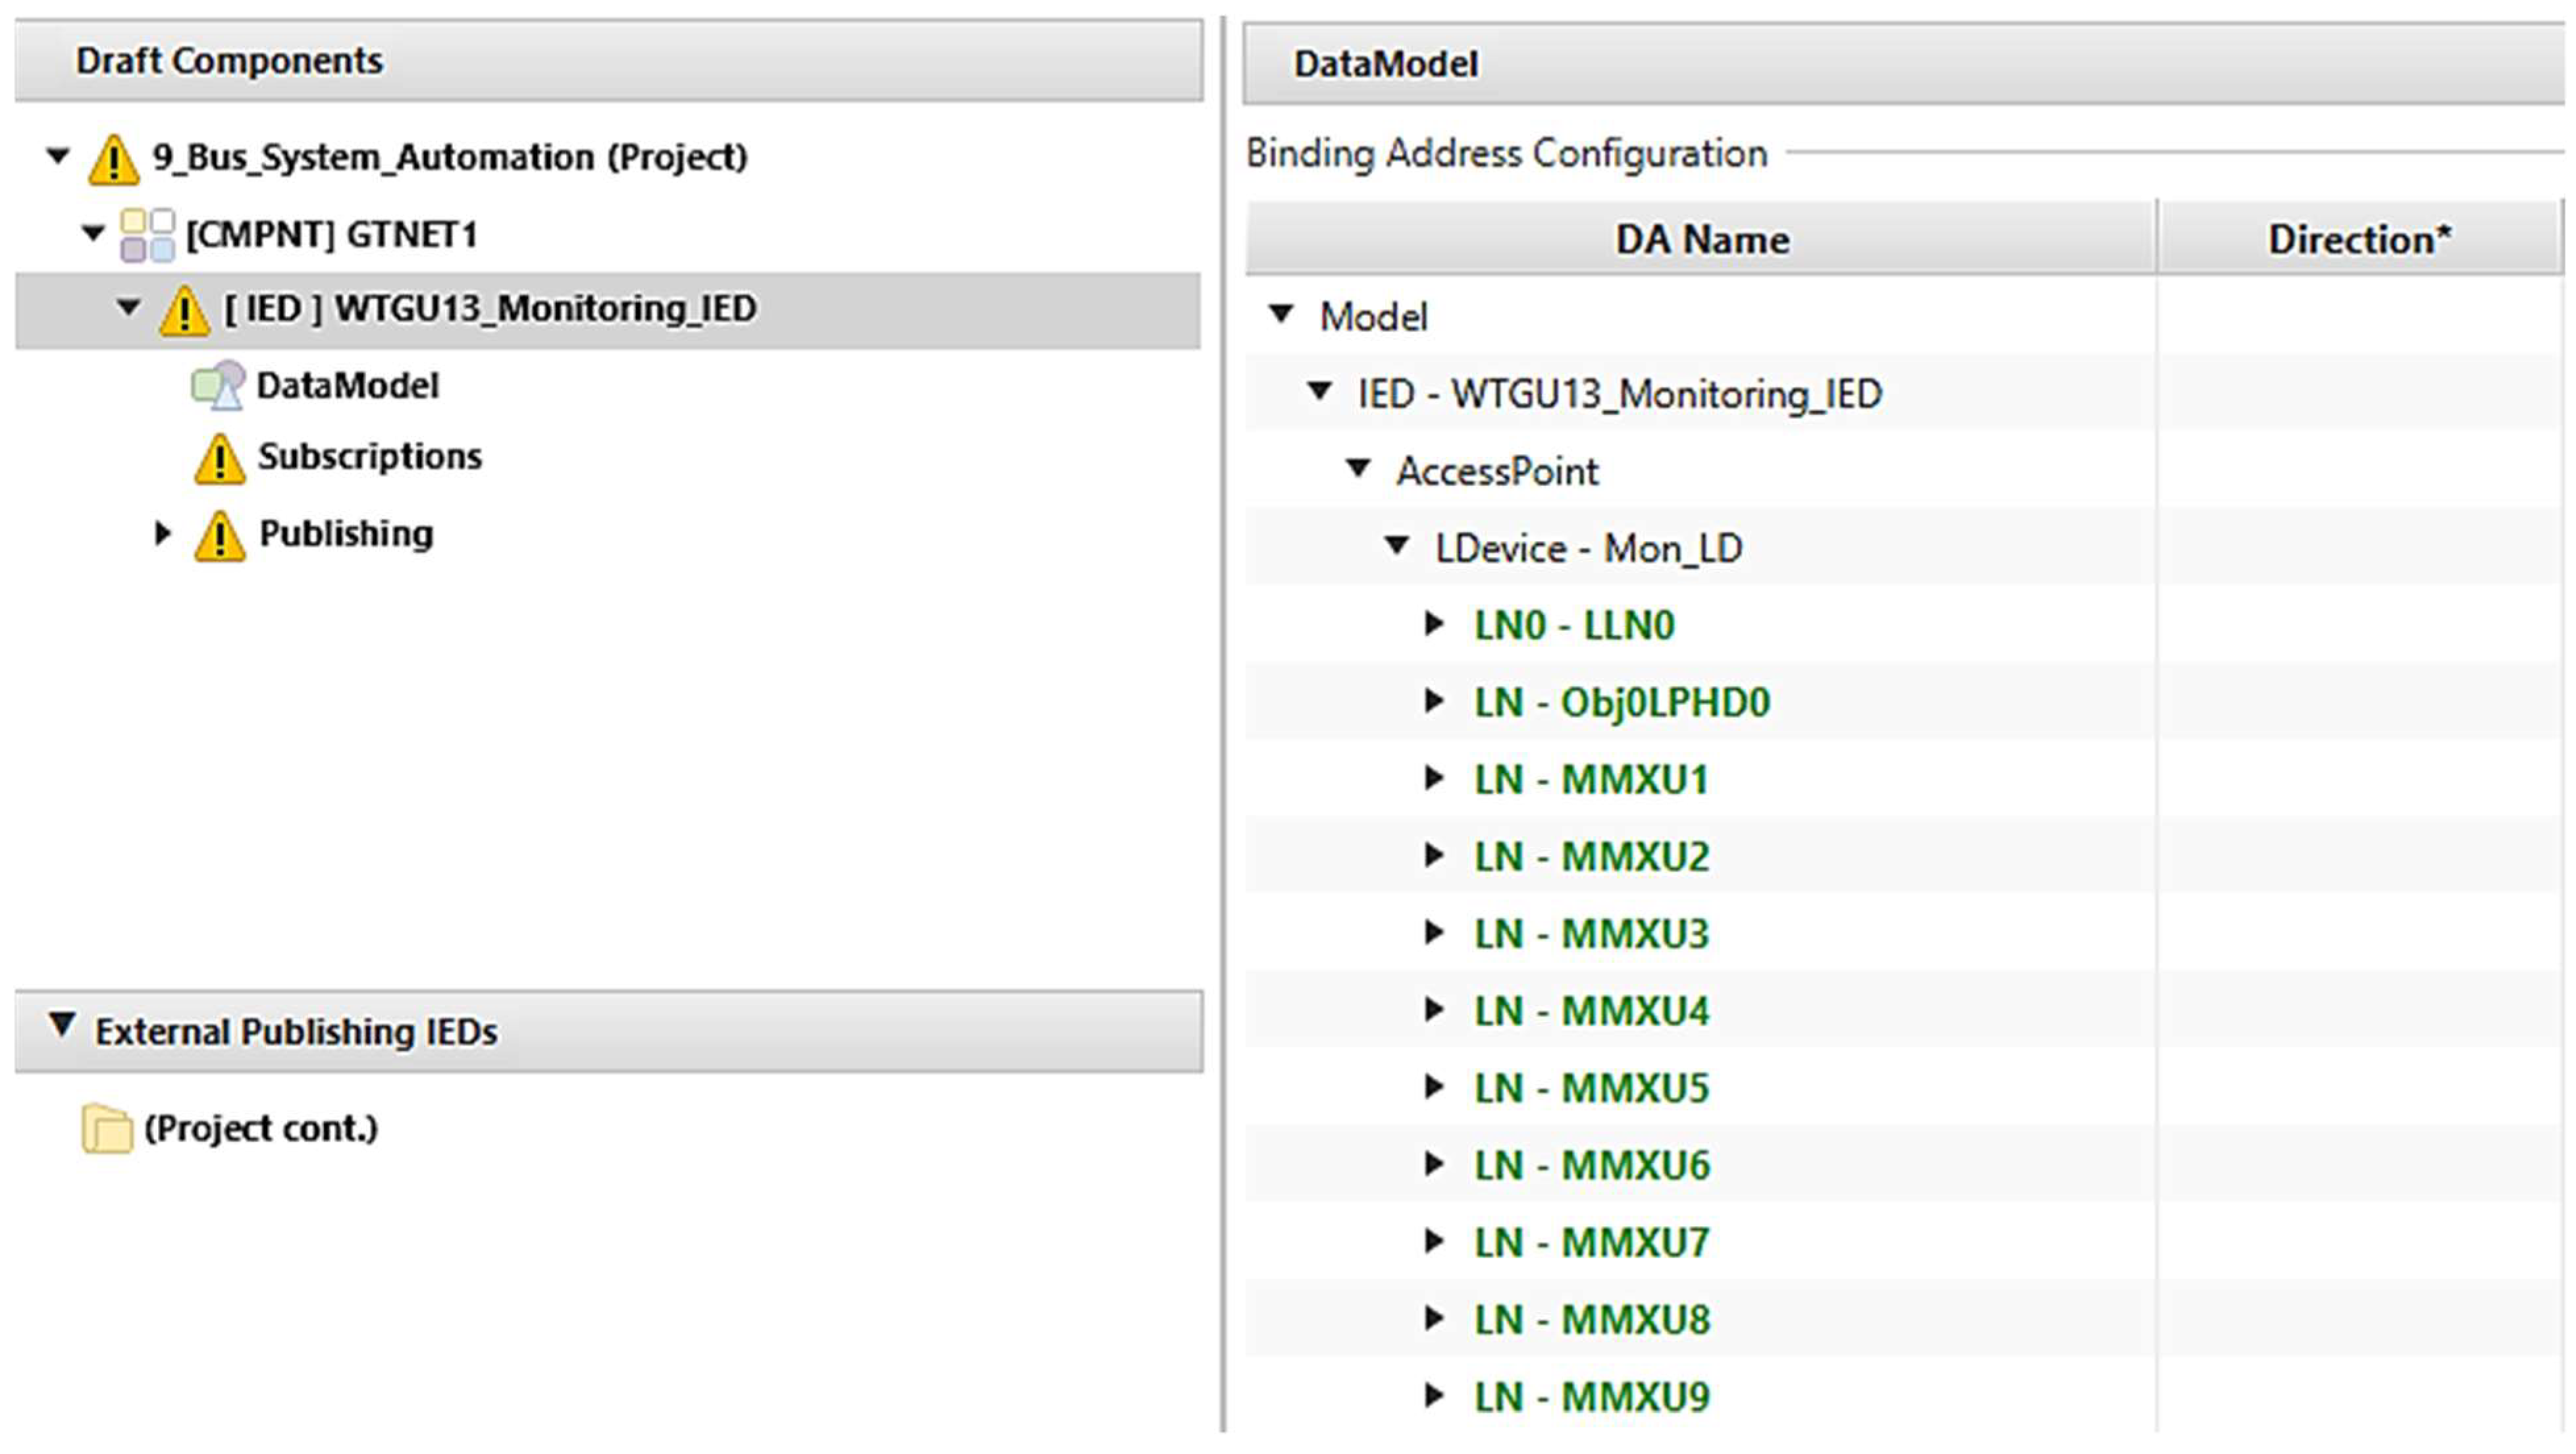This screenshot has width=2576, height=1454.
Task: Select Subscriptions in the component tree
Action: 369,457
